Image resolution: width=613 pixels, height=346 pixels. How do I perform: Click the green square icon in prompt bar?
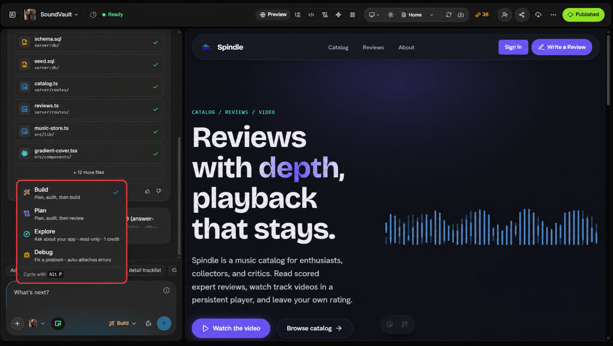tap(58, 323)
